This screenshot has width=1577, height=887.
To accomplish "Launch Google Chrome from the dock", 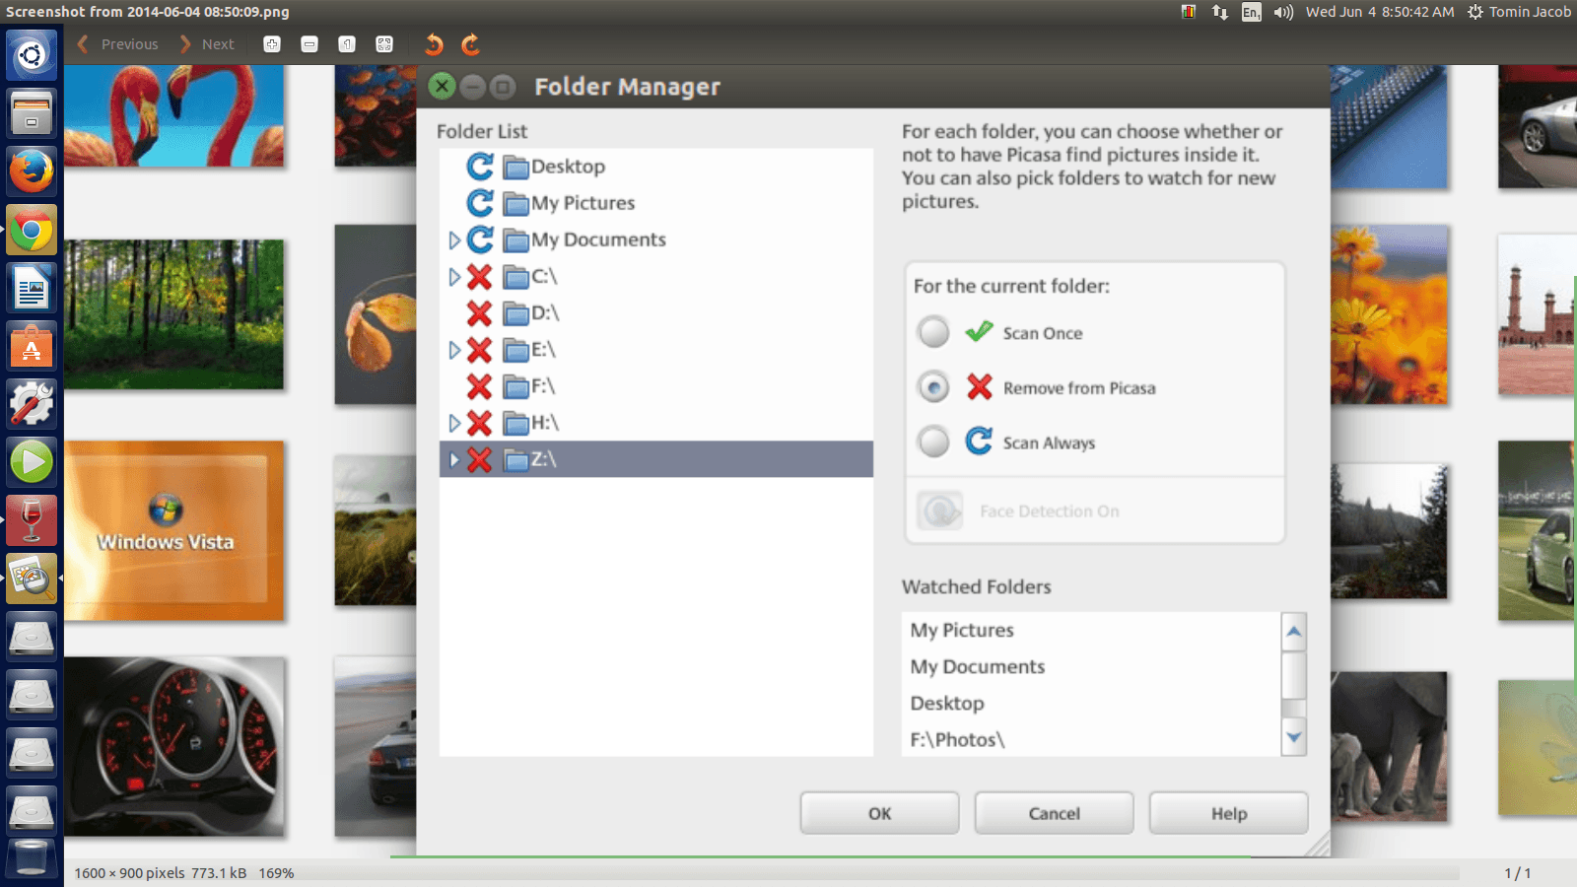I will pyautogui.click(x=32, y=231).
